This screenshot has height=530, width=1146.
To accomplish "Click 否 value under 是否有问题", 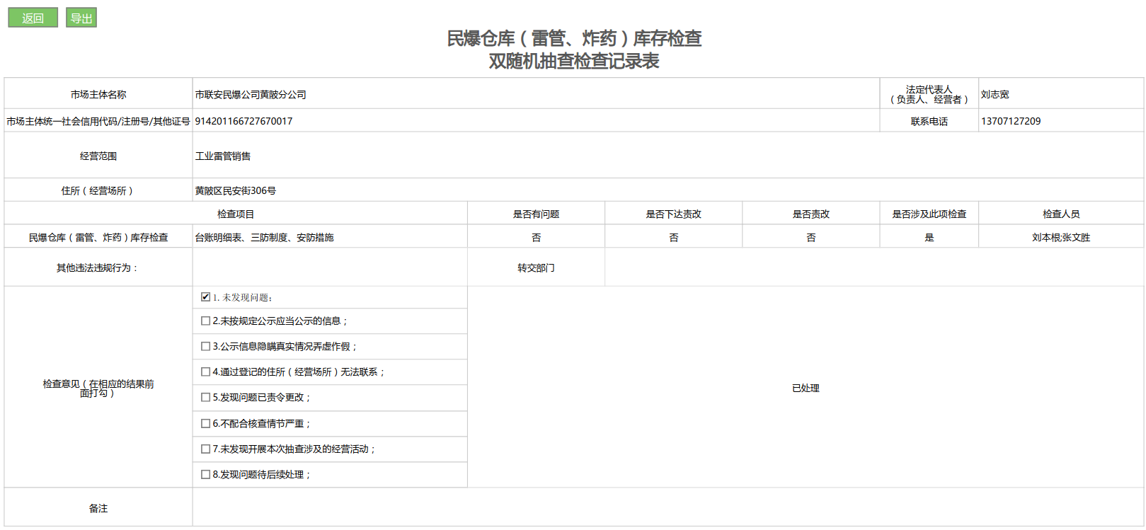I will click(x=536, y=237).
